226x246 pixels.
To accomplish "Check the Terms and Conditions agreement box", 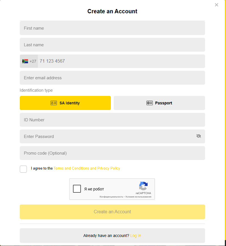I will [x=23, y=169].
